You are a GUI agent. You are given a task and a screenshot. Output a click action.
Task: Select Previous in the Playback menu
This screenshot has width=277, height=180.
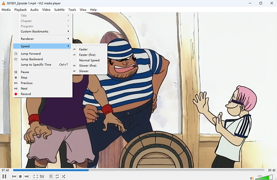point(43,83)
